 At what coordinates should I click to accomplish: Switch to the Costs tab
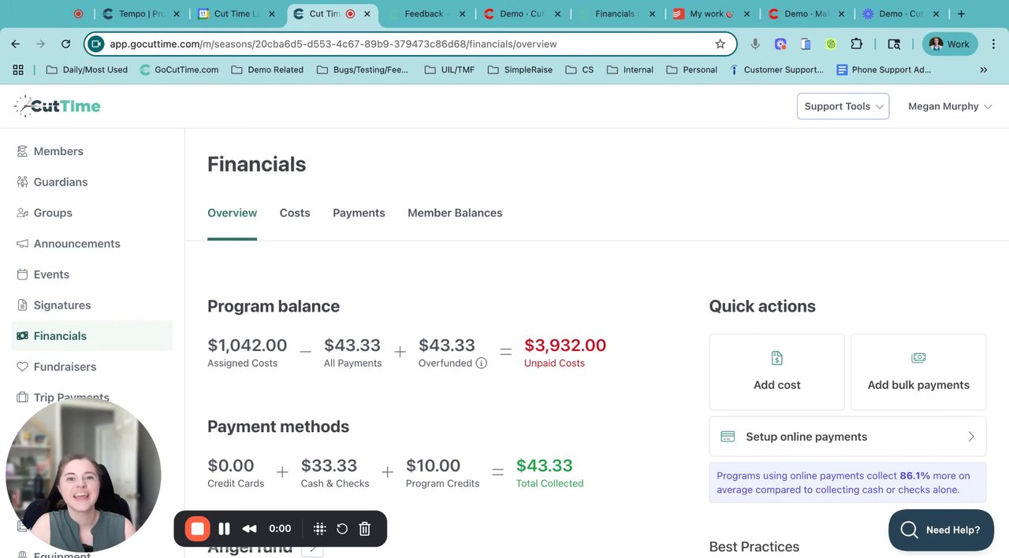tap(295, 212)
